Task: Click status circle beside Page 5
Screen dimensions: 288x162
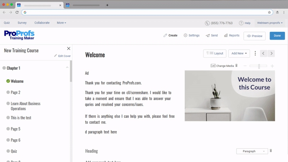Action: (8, 129)
